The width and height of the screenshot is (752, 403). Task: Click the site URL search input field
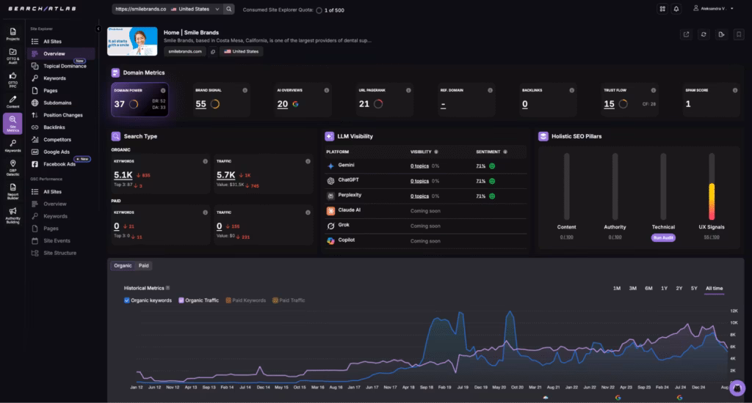coord(140,10)
